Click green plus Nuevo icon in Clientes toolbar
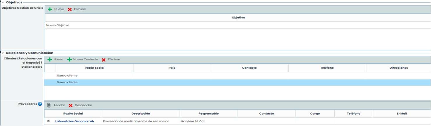 pos(50,60)
